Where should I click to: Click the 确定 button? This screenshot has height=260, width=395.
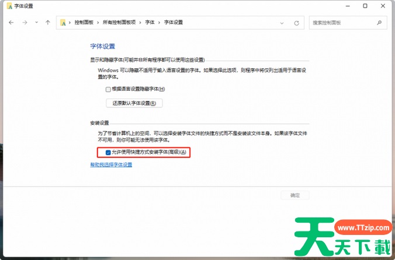pyautogui.click(x=295, y=195)
